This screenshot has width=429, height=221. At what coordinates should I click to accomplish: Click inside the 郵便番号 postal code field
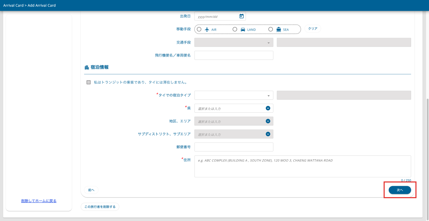233,147
